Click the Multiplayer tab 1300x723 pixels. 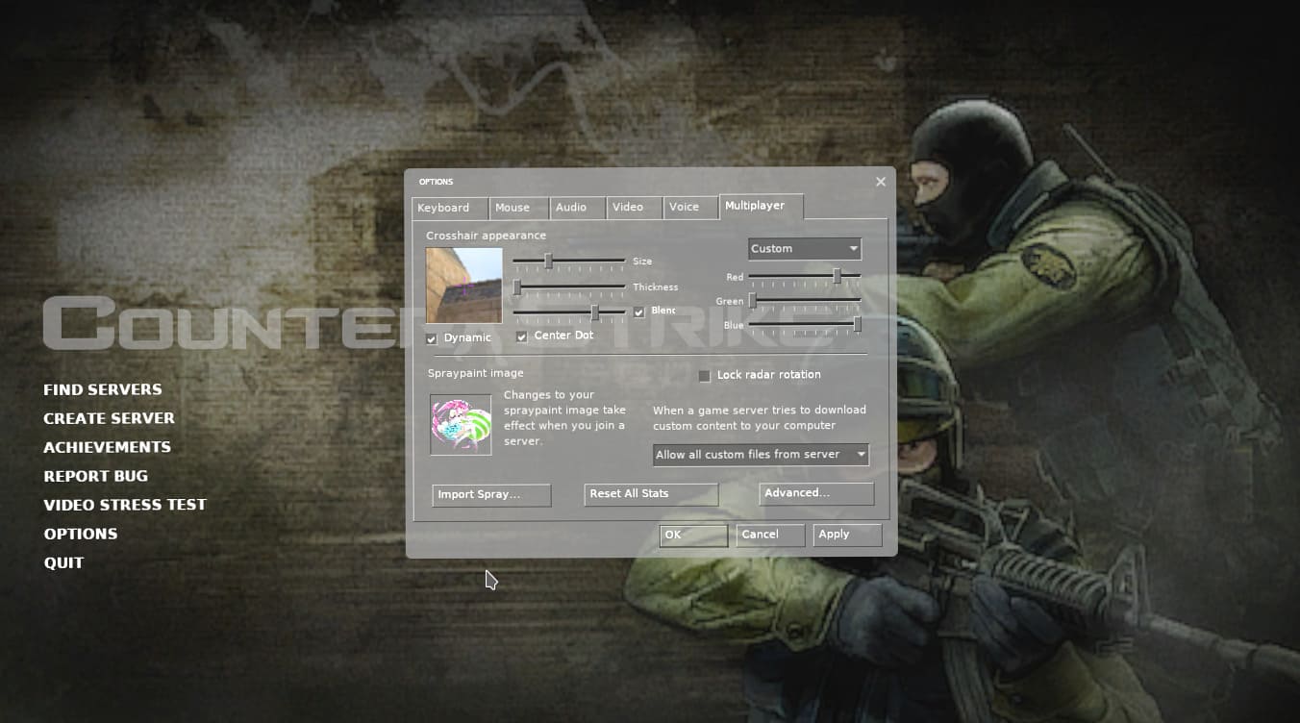point(761,206)
